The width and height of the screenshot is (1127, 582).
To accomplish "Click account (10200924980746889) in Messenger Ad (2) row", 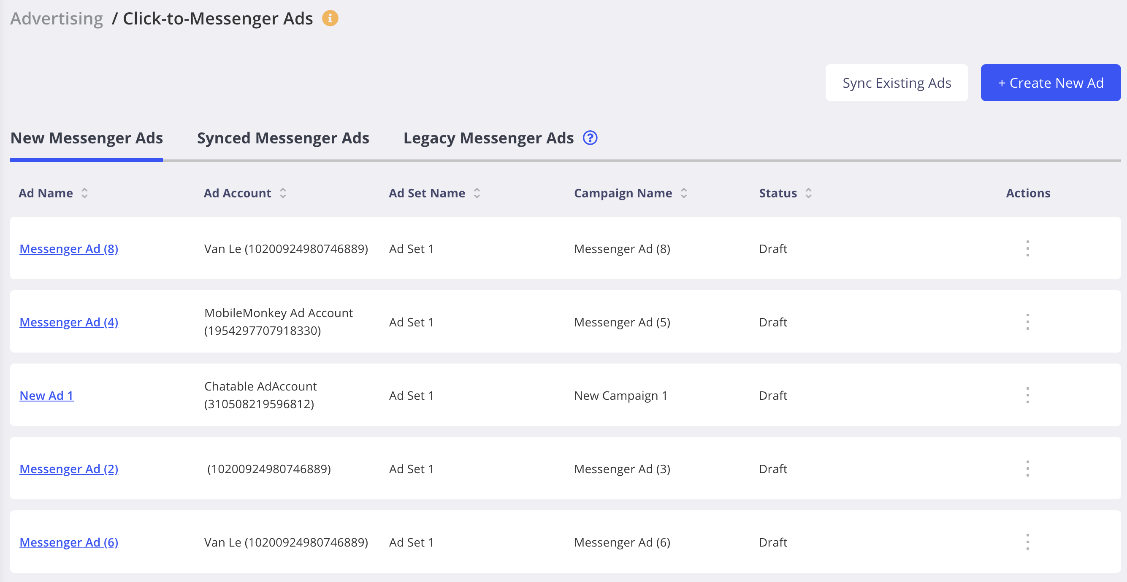I will 268,469.
